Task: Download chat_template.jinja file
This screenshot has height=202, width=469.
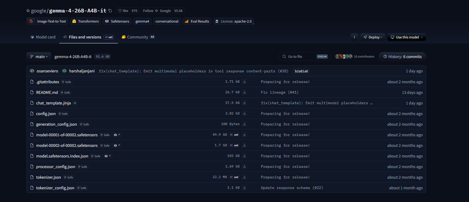Action: pyautogui.click(x=244, y=103)
